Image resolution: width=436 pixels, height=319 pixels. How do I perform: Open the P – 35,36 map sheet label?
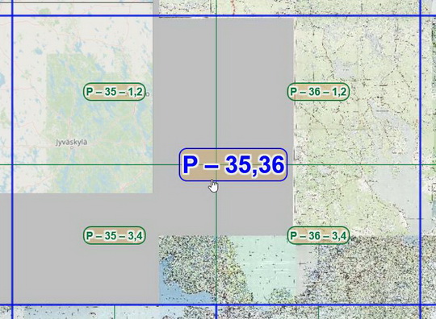[233, 165]
